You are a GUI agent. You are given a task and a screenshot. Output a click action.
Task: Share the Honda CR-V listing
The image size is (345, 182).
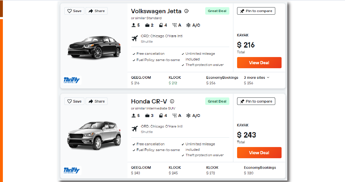[x=96, y=101]
